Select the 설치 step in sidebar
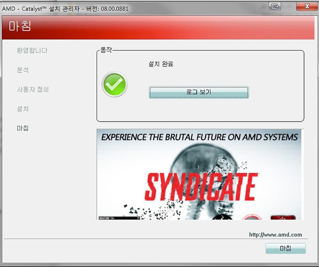The image size is (319, 267). click(x=23, y=109)
